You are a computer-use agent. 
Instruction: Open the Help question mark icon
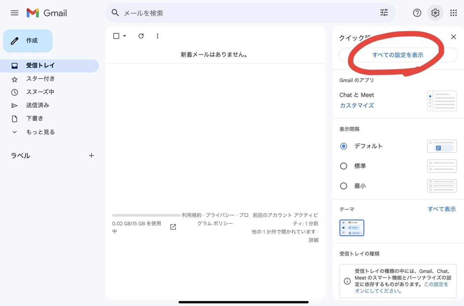click(x=417, y=13)
